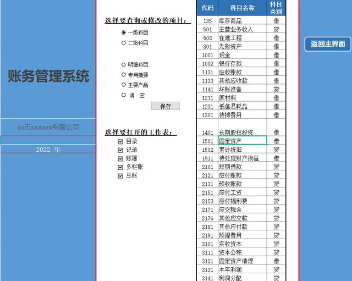Screen dimensions: 352x281
Task: Click the 应收账款 cell
Action: point(243,72)
